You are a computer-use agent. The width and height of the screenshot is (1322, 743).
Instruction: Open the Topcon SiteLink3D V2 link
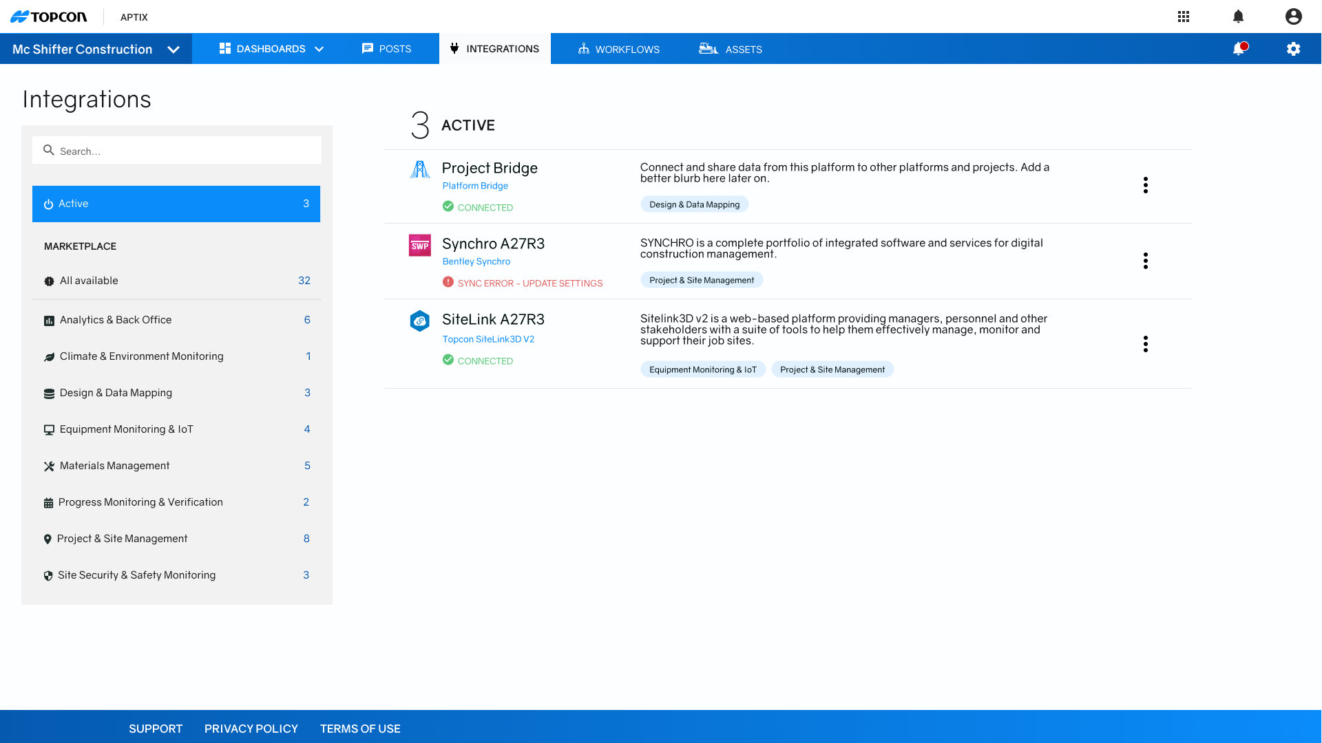pyautogui.click(x=488, y=339)
